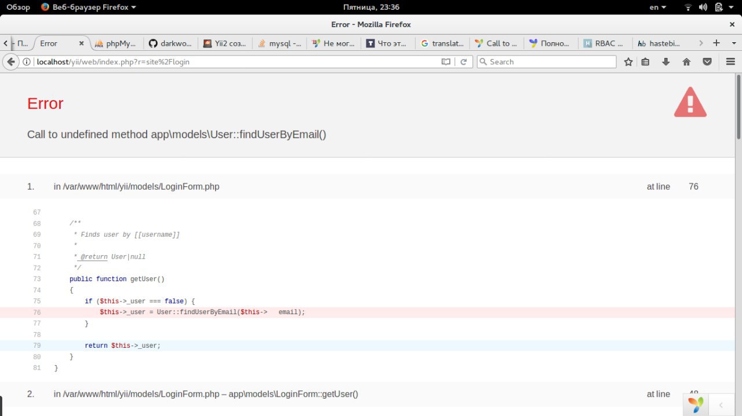Switch to the Что эт... tab
This screenshot has width=742, height=416.
(x=387, y=43)
